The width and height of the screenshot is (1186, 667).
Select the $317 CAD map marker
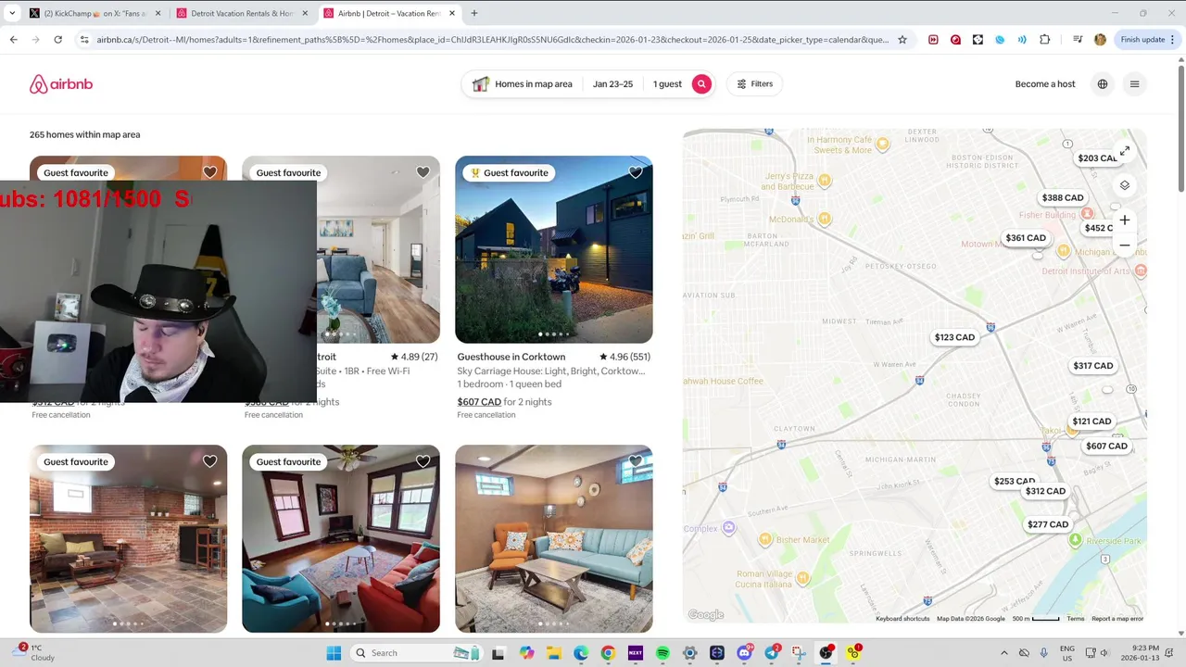tap(1093, 366)
